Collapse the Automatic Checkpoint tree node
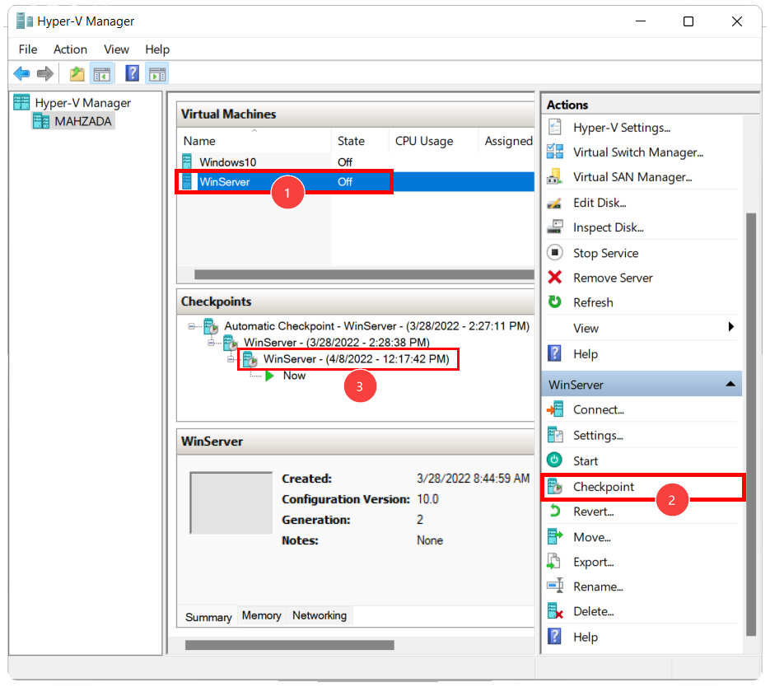The width and height of the screenshot is (770, 687). [x=192, y=326]
